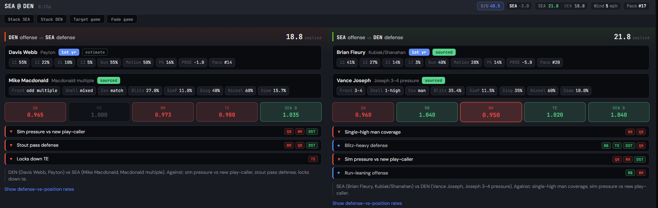Screen dimensions: 658x208
Task: Expand the Single-high man coverage row
Action: pos(491,132)
